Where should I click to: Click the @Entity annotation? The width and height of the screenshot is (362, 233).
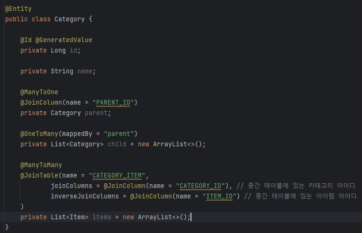pyautogui.click(x=18, y=9)
